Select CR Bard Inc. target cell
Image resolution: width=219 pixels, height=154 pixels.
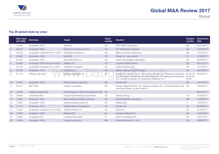point(69,70)
